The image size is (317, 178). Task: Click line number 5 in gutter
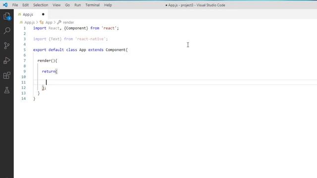click(x=25, y=50)
